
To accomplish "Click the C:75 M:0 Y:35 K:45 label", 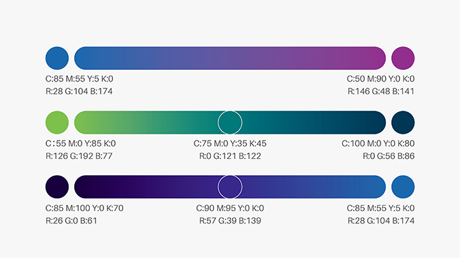I will click(230, 143).
